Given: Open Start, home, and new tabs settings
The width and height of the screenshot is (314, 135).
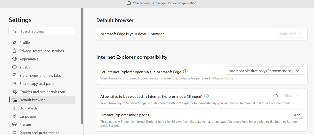Looking at the screenshot, I should (x=40, y=75).
